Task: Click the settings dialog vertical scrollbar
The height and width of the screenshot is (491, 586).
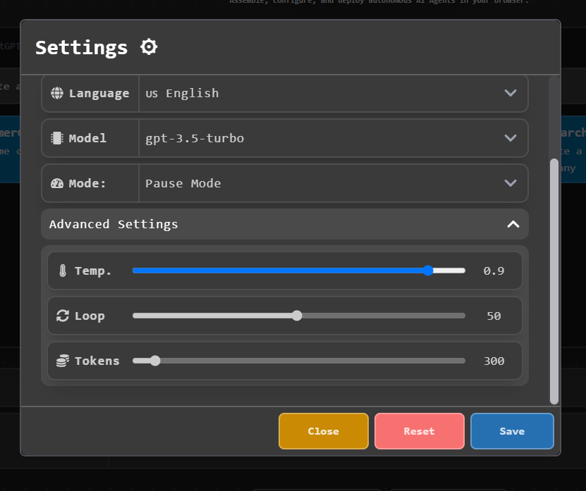Action: tap(554, 281)
